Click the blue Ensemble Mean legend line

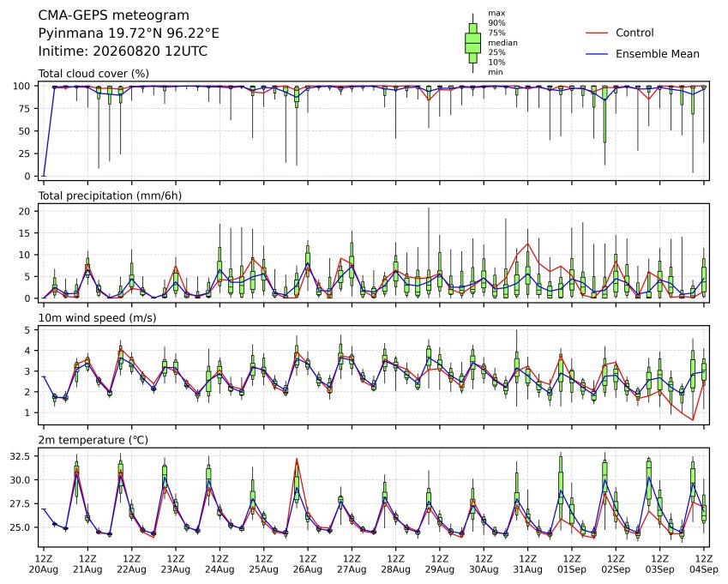click(x=597, y=54)
